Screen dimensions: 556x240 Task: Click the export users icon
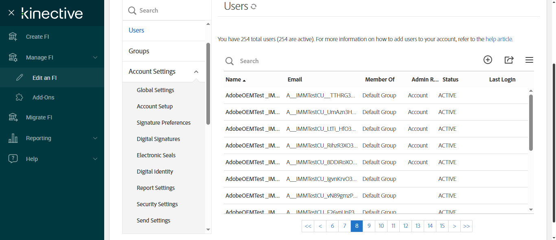coord(509,60)
